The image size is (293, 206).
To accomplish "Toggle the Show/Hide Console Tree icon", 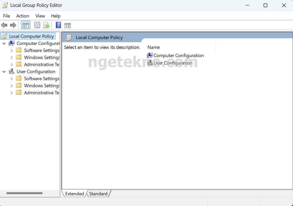I will pyautogui.click(x=26, y=25).
